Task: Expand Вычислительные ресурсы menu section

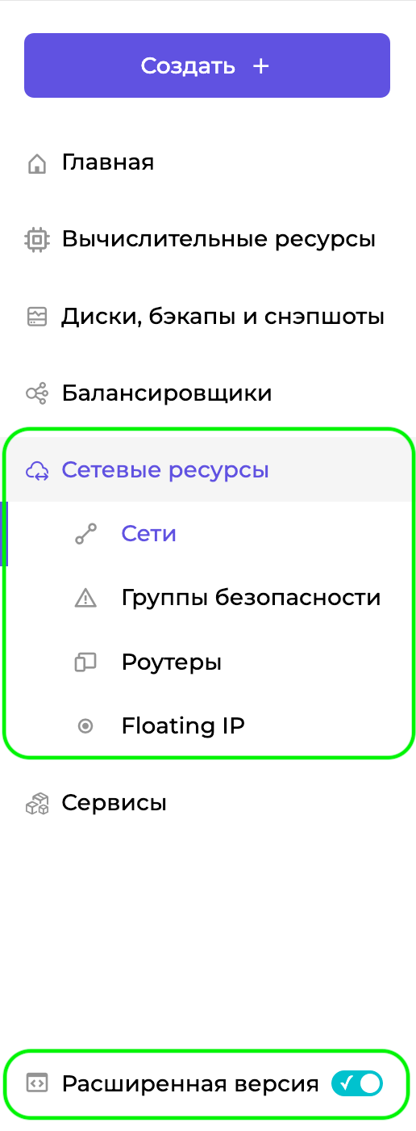Action: point(208,240)
